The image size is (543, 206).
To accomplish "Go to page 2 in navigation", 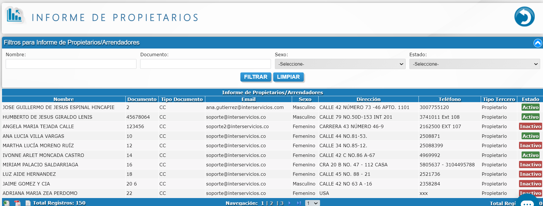I will pyautogui.click(x=271, y=203).
